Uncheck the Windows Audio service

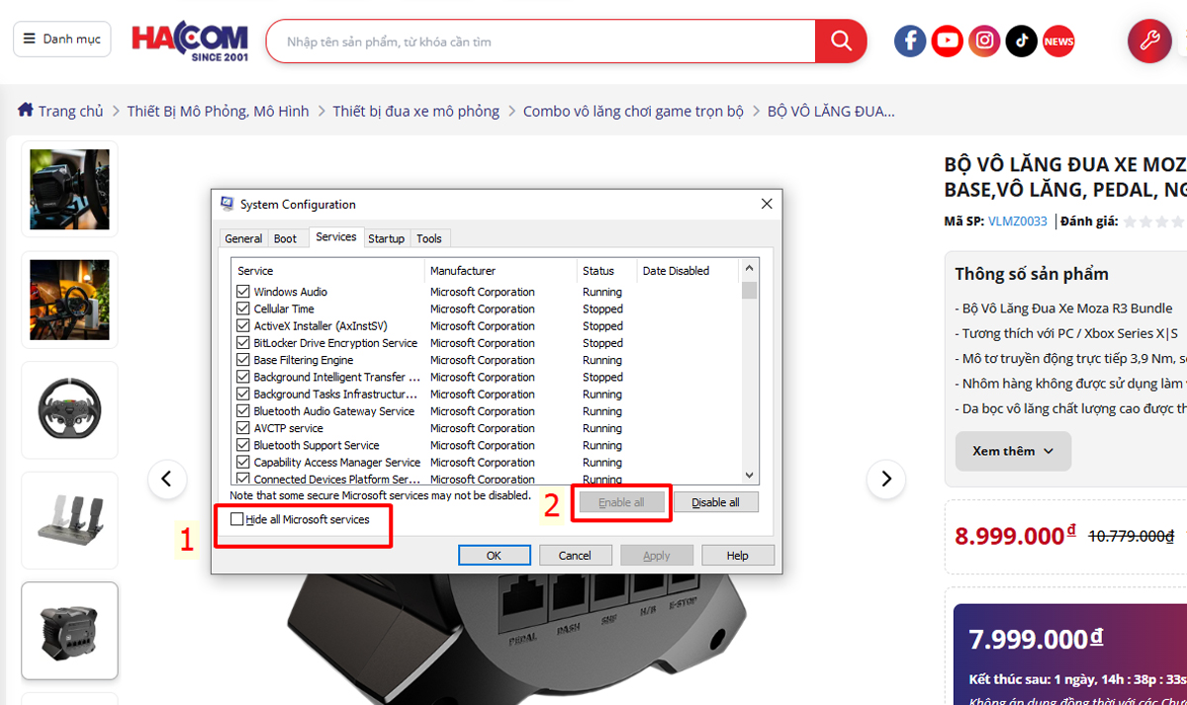click(x=242, y=291)
